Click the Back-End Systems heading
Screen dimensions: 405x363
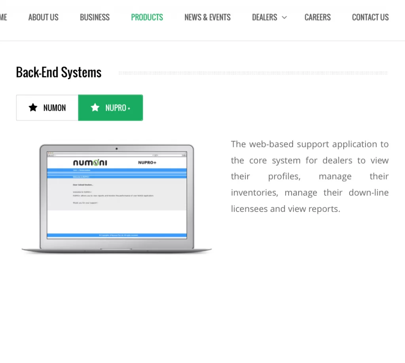59,72
